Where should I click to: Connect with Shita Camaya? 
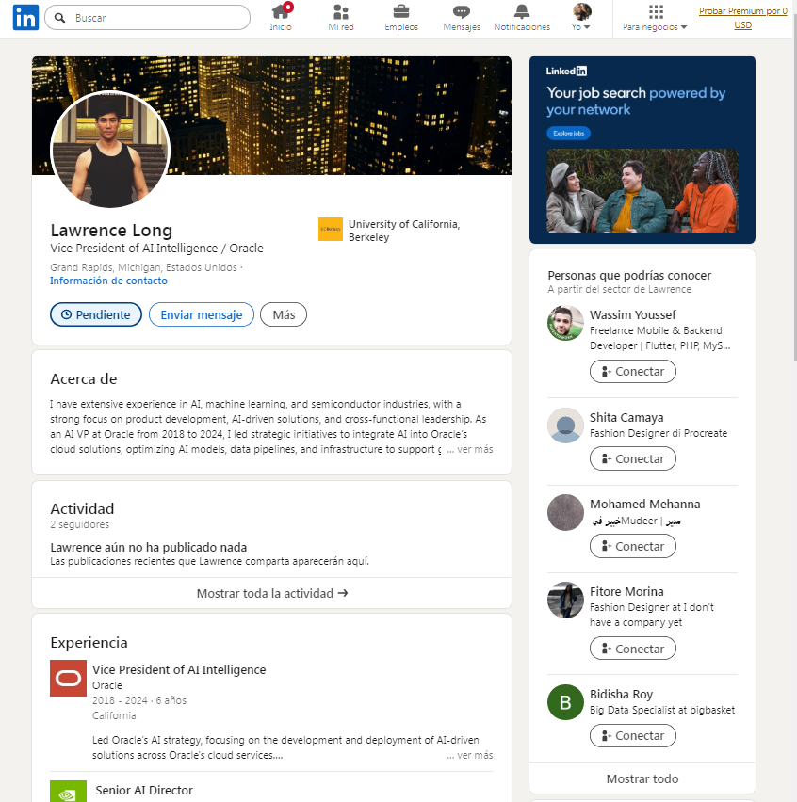pos(633,458)
